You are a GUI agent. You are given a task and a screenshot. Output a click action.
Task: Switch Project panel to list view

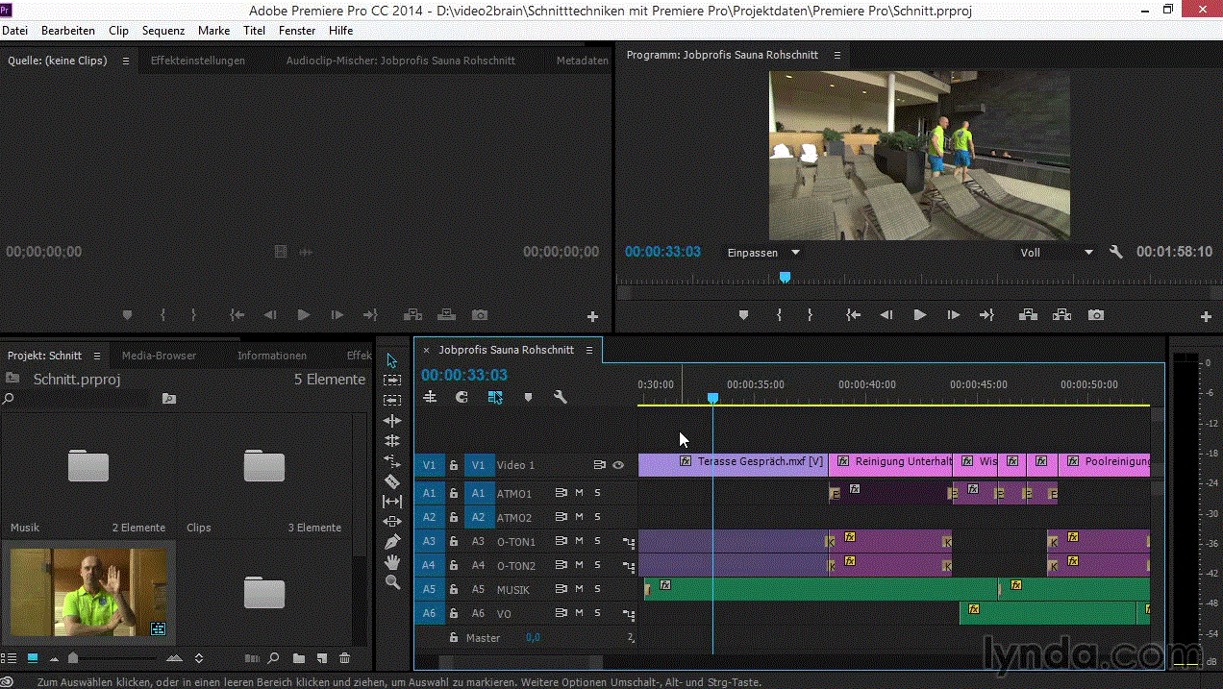10,658
